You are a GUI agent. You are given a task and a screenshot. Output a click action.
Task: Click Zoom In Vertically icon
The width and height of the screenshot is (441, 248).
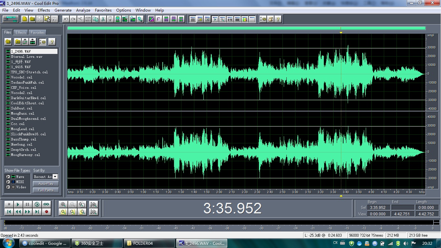tap(94, 204)
